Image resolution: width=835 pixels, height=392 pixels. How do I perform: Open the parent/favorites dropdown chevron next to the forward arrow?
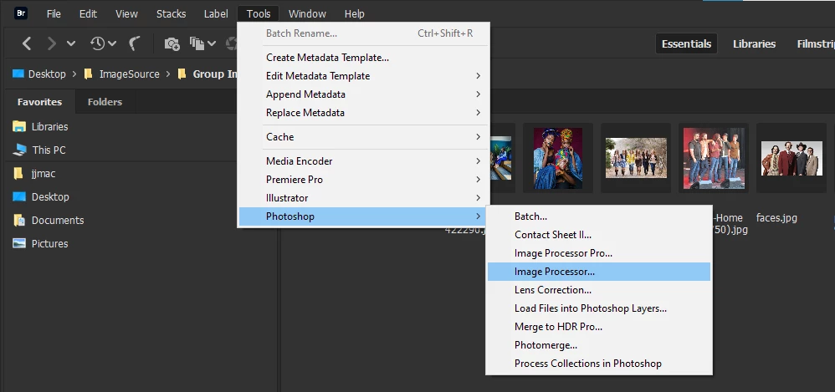tap(71, 43)
